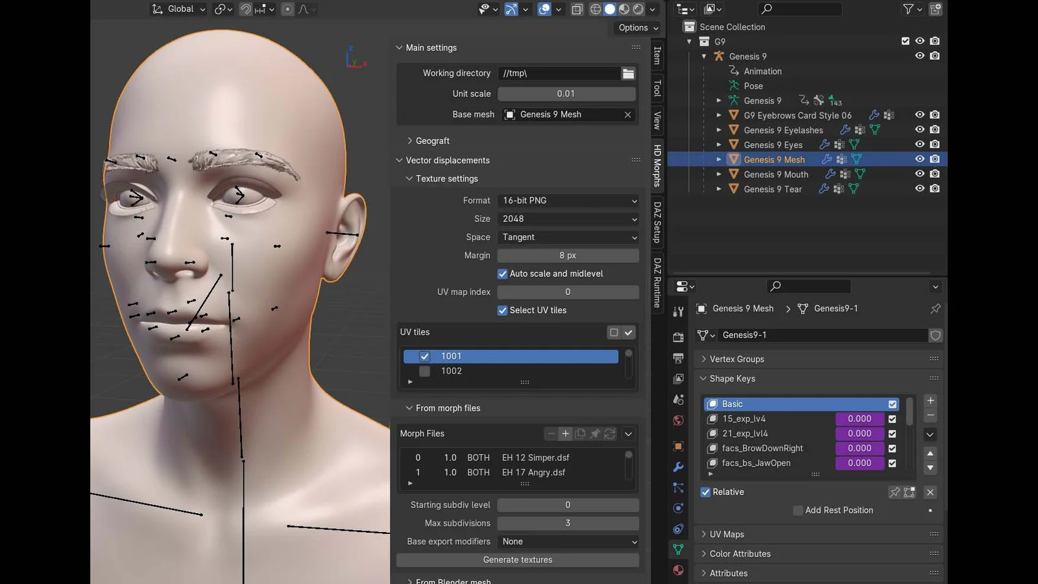Hide Genesis 9 Eyes in the viewport
Viewport: 1038px width, 584px height.
(x=919, y=144)
